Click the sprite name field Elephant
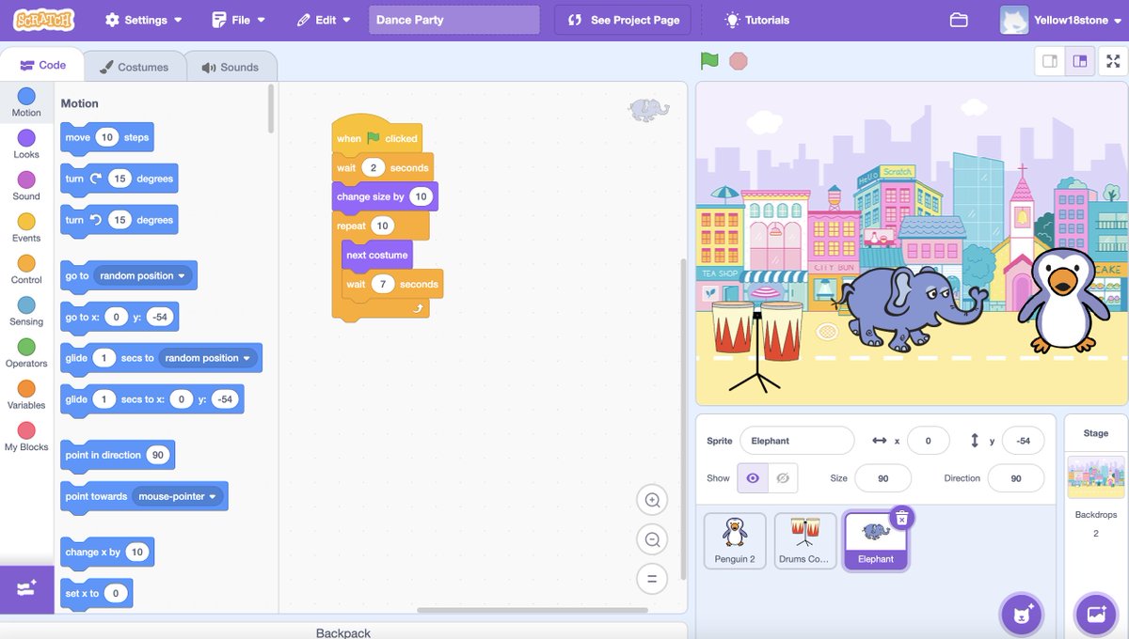This screenshot has width=1129, height=639. click(x=797, y=441)
